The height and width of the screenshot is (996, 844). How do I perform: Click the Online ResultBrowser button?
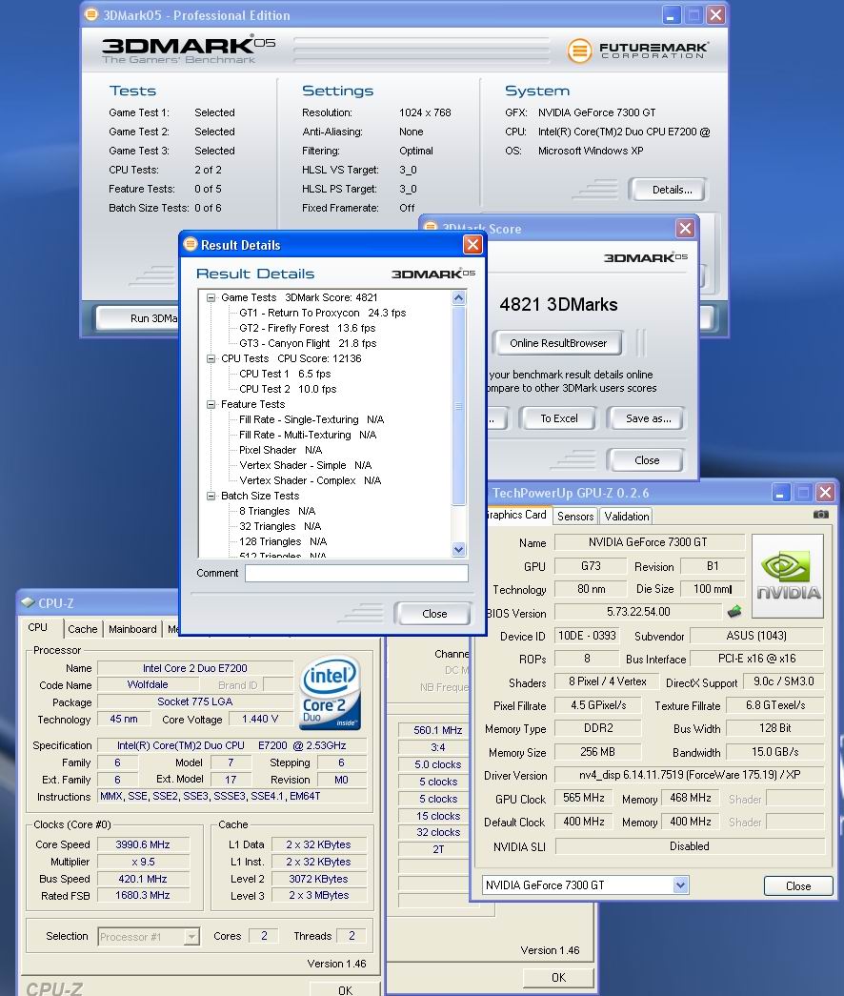[x=557, y=343]
